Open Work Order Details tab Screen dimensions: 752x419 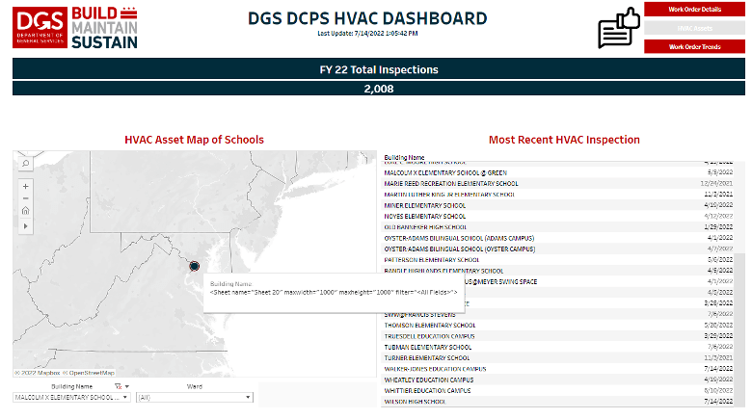tap(694, 9)
